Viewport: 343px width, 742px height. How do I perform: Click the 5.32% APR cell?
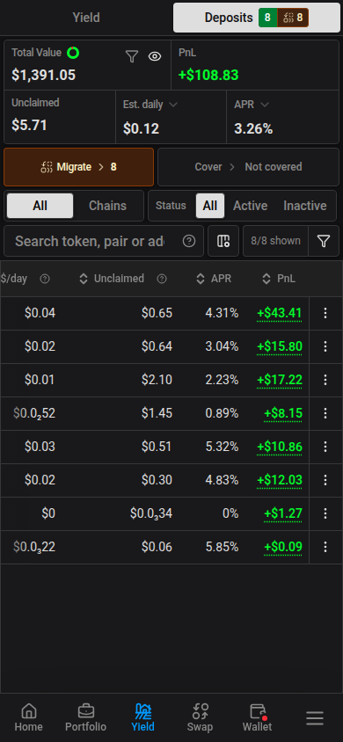[x=222, y=447]
